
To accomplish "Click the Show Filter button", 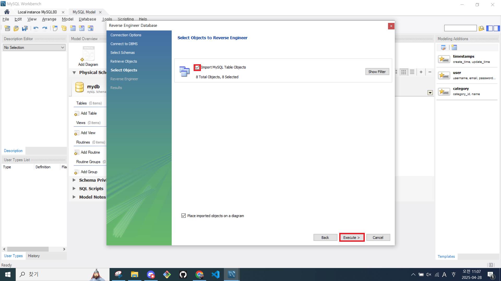I will 377,72.
